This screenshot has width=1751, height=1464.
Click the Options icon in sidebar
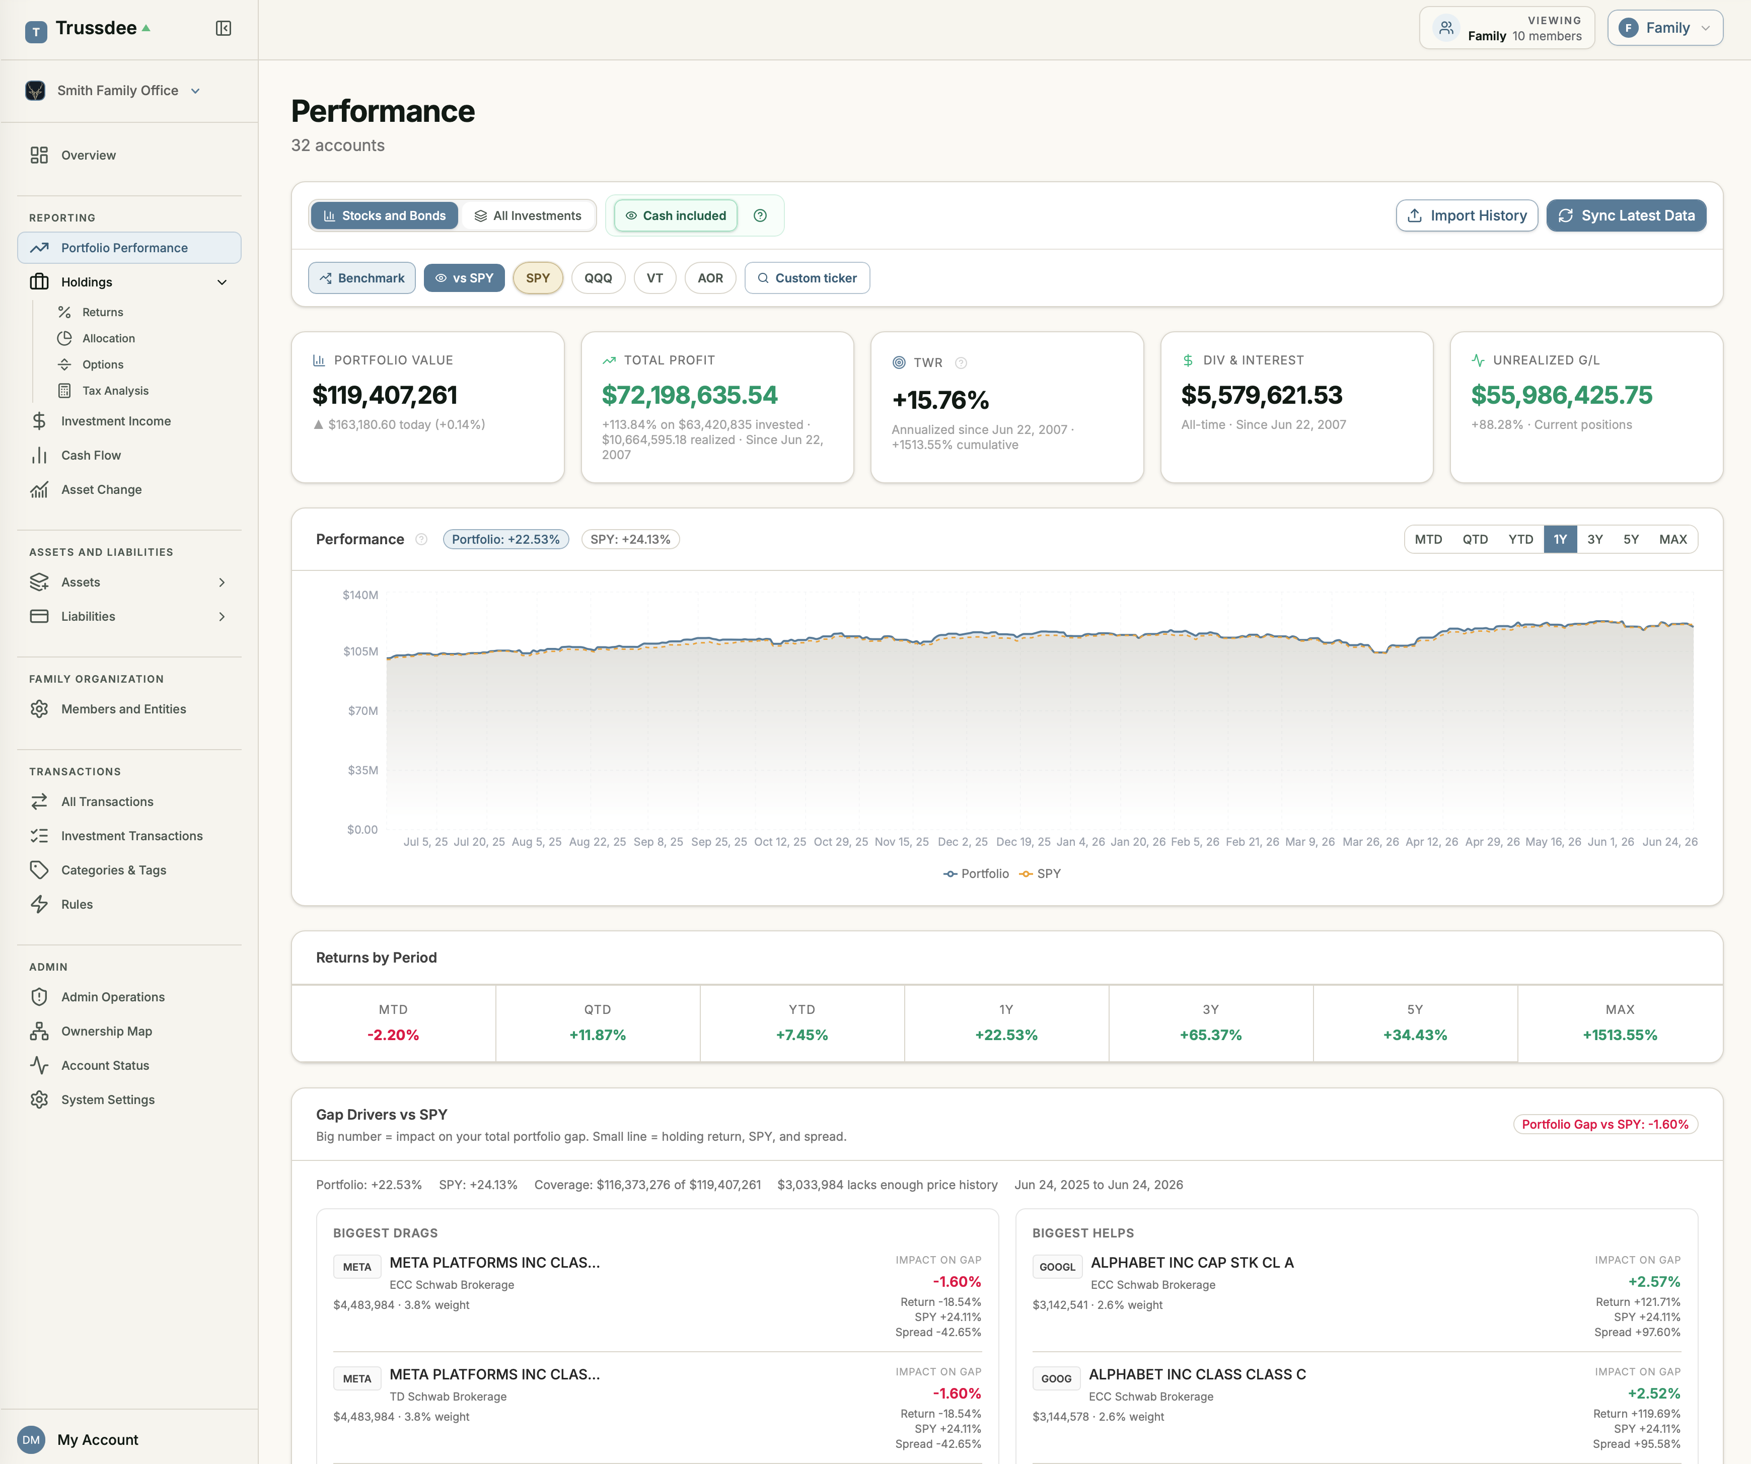(64, 364)
